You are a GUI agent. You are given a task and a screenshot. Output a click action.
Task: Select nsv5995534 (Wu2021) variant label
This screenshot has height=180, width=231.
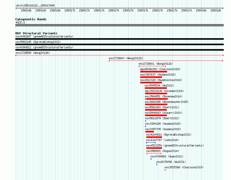coord(159,85)
